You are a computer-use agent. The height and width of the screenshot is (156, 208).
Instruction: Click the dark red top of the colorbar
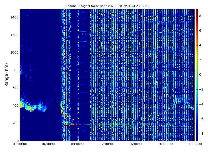(x=197, y=11)
